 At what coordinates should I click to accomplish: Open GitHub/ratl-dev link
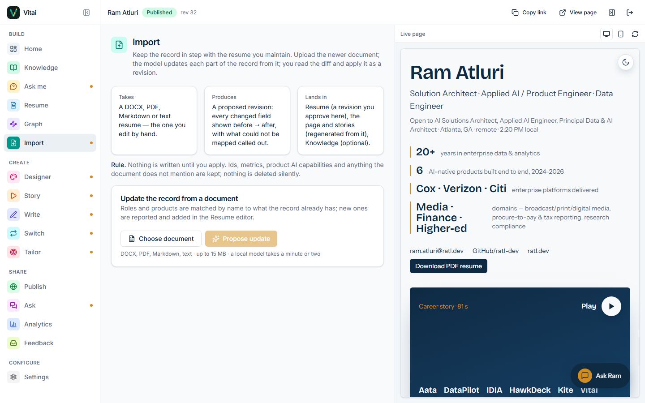coord(495,251)
